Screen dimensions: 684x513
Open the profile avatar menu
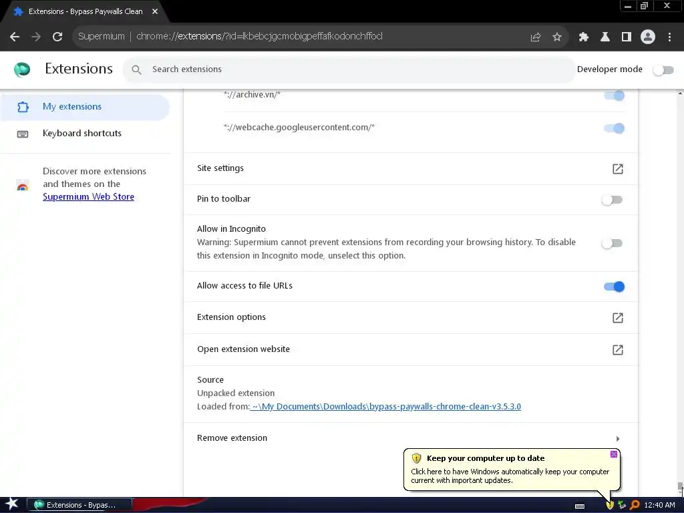[x=648, y=37]
